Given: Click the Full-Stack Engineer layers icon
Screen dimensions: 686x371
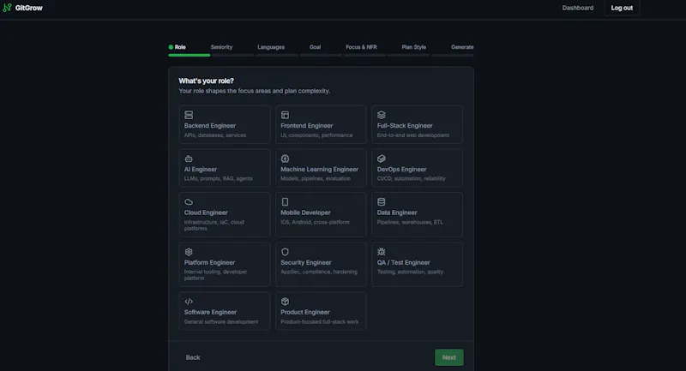Looking at the screenshot, I should pos(382,115).
